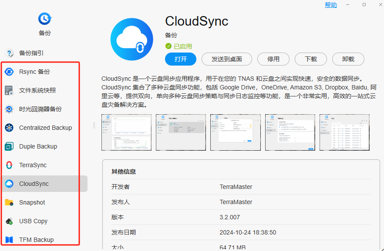
Task: Open the TFM Backup icon
Action: click(9, 240)
